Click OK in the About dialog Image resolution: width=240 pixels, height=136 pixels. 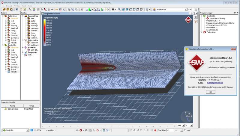(211, 92)
